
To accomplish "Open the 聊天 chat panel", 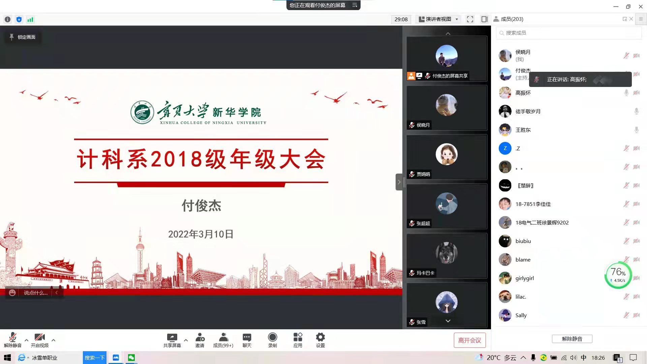I will (247, 340).
